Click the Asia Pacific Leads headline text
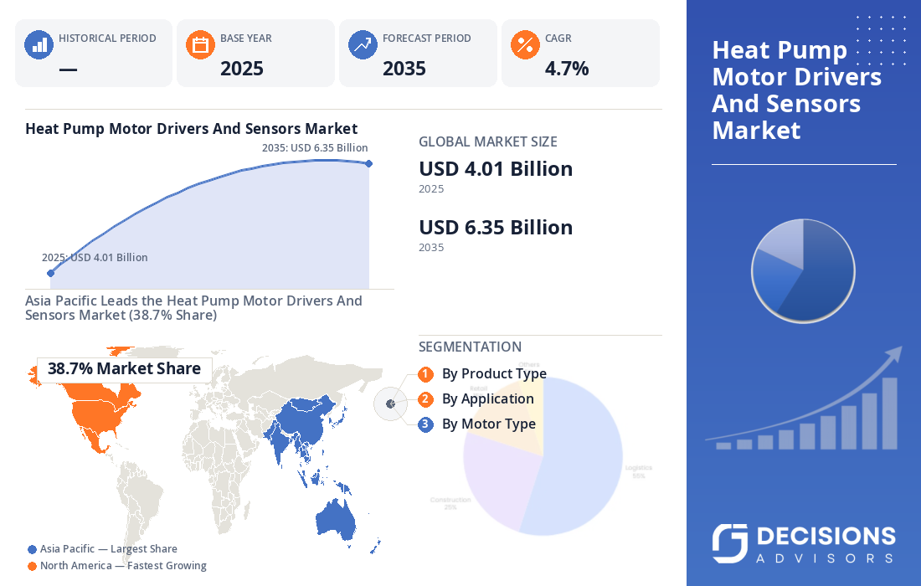 [194, 308]
